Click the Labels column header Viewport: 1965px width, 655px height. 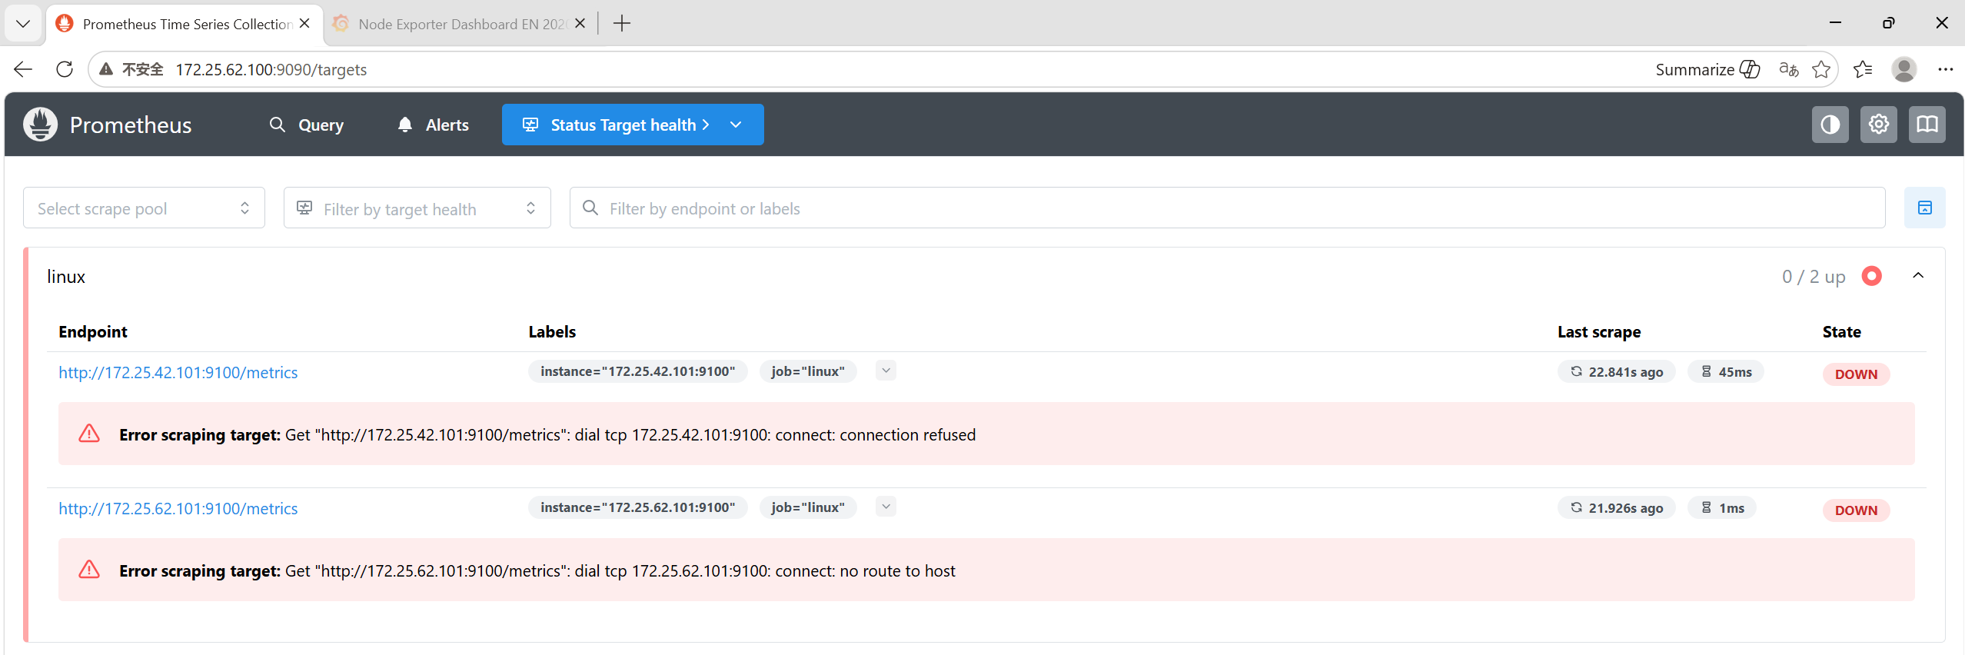552,331
